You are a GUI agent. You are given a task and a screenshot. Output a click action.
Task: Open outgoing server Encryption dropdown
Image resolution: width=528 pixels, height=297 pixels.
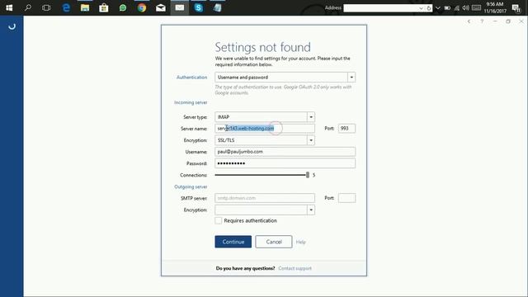(311, 210)
